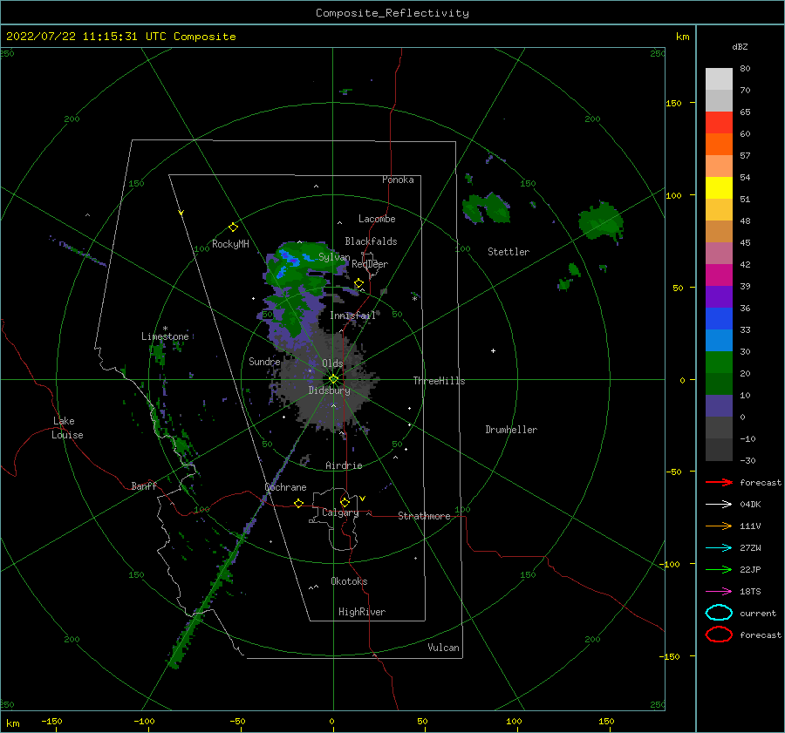Click the yellow diamond marker above Calgary label

345,502
